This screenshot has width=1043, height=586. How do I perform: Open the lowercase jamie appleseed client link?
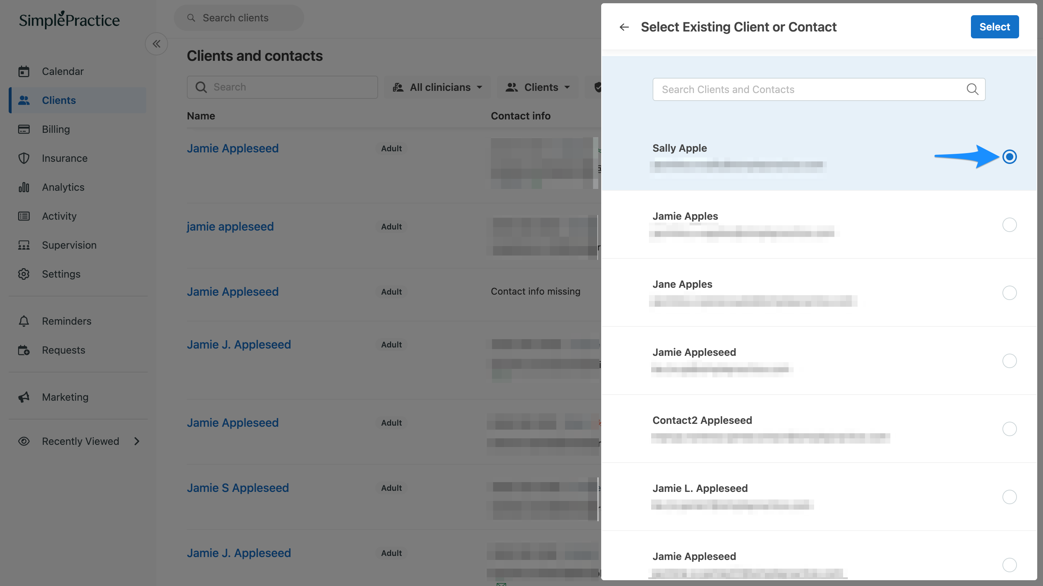pos(230,226)
